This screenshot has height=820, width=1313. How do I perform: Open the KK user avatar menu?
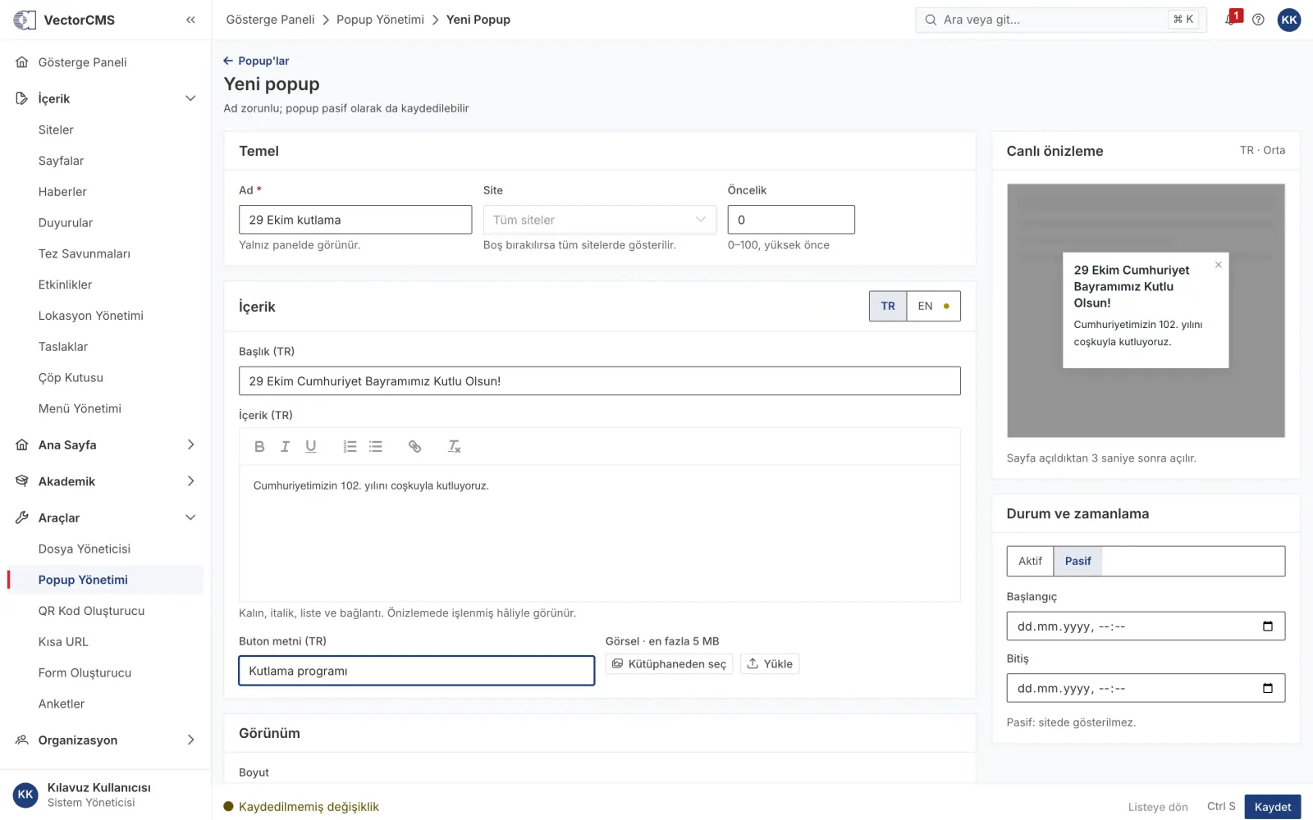click(x=1289, y=20)
